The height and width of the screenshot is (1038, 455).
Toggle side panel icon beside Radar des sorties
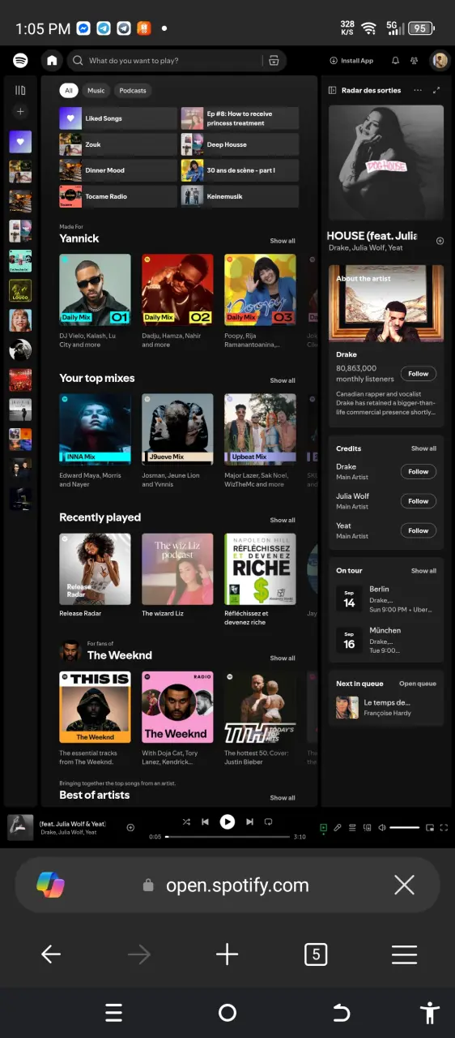coord(333,90)
